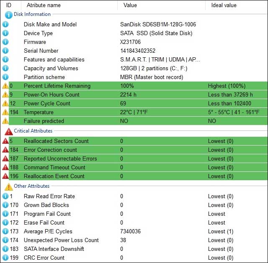
Task: Select ideal temperature range 5° - 55°C
Action: [234, 112]
